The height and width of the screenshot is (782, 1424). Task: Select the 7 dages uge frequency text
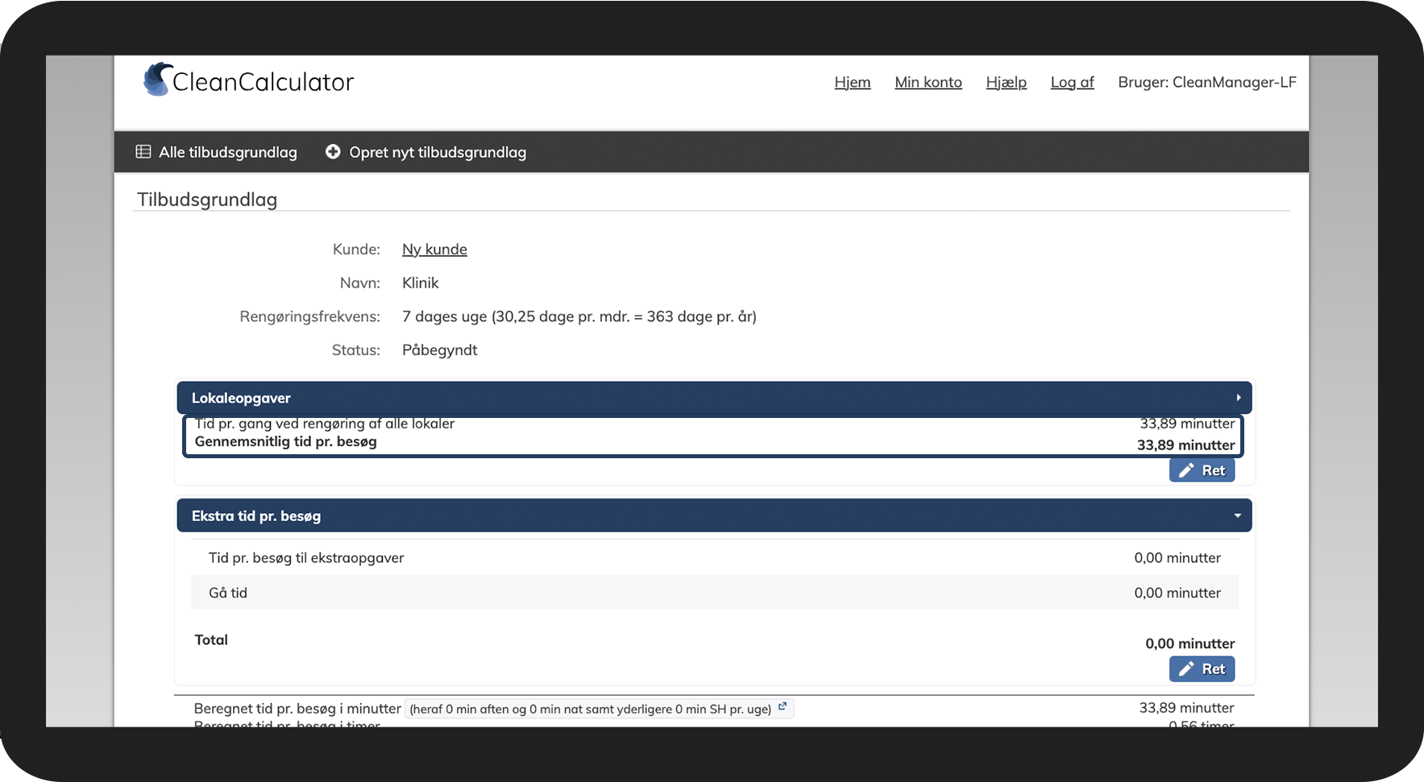579,317
